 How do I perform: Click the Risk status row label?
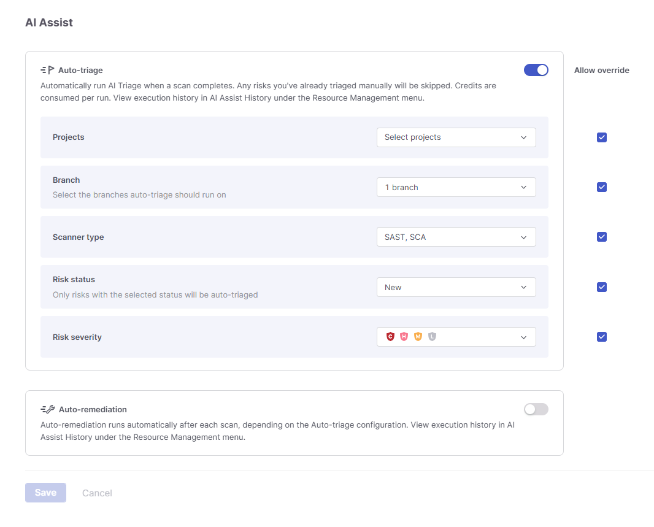tap(74, 279)
